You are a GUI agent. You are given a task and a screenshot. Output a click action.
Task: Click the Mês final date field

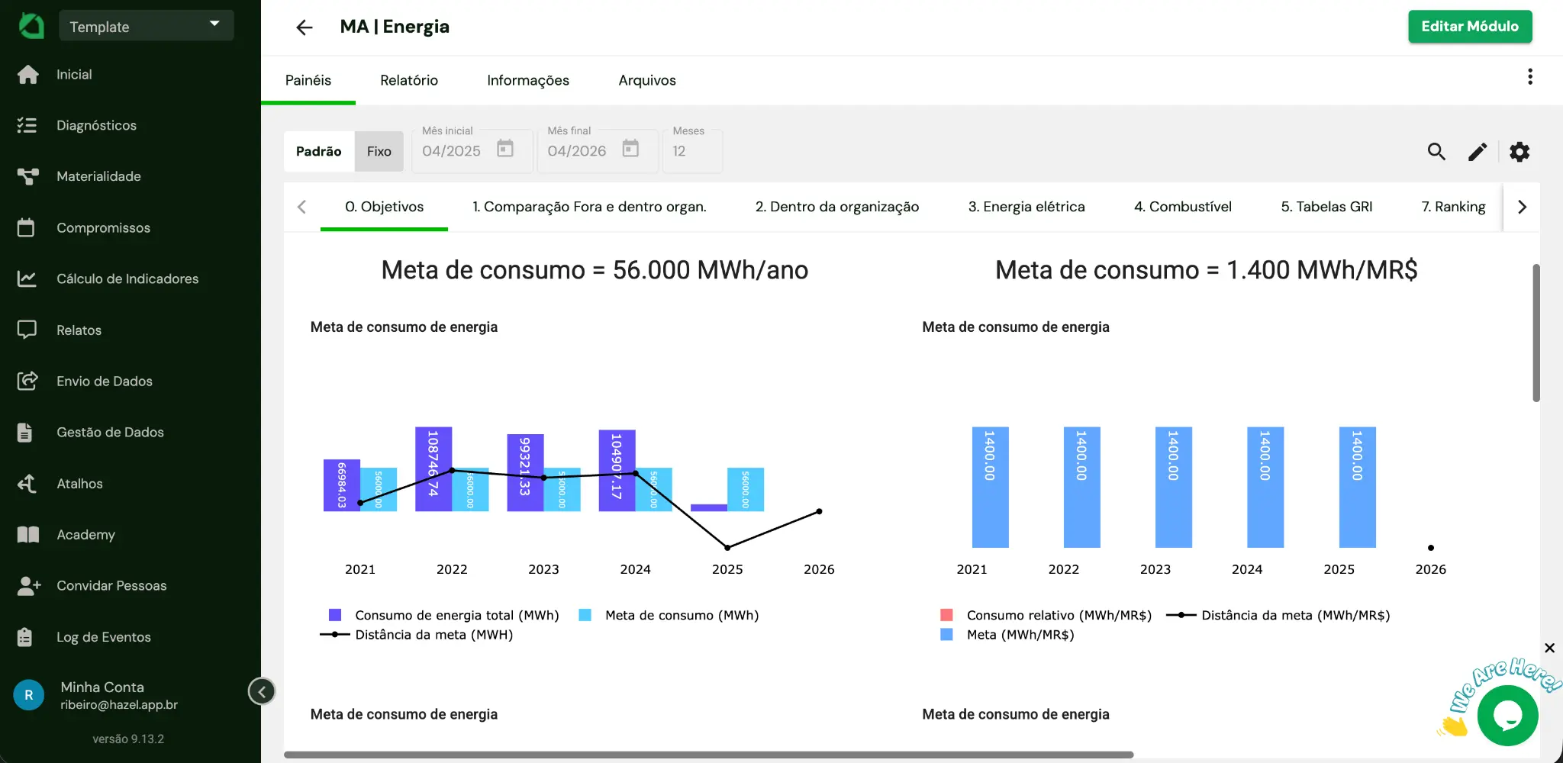point(598,151)
